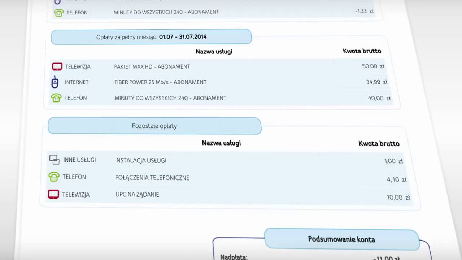Click 'UPC NA ŻĄDANIE' text
This screenshot has width=462, height=260.
pos(138,194)
